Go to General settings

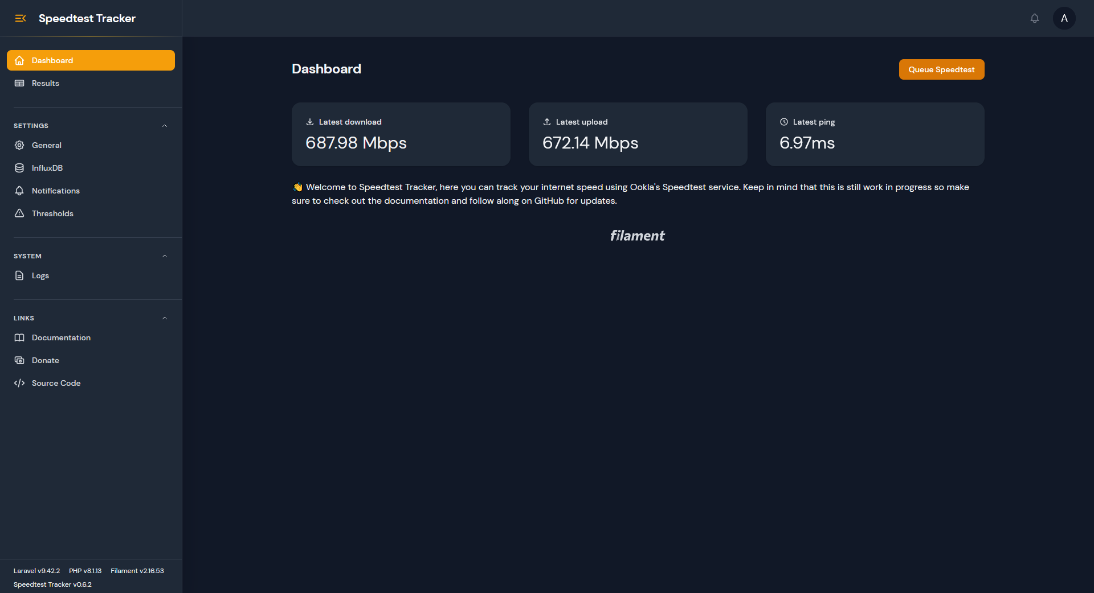[x=91, y=145]
